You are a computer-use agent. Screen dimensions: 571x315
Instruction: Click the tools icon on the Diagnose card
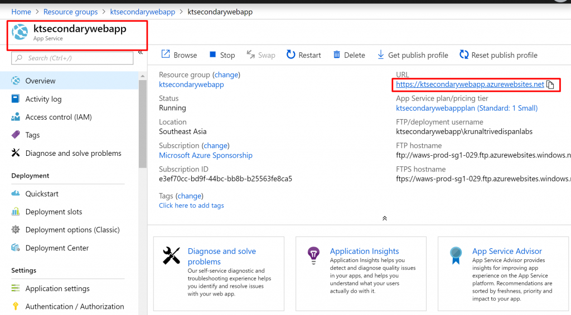[171, 255]
